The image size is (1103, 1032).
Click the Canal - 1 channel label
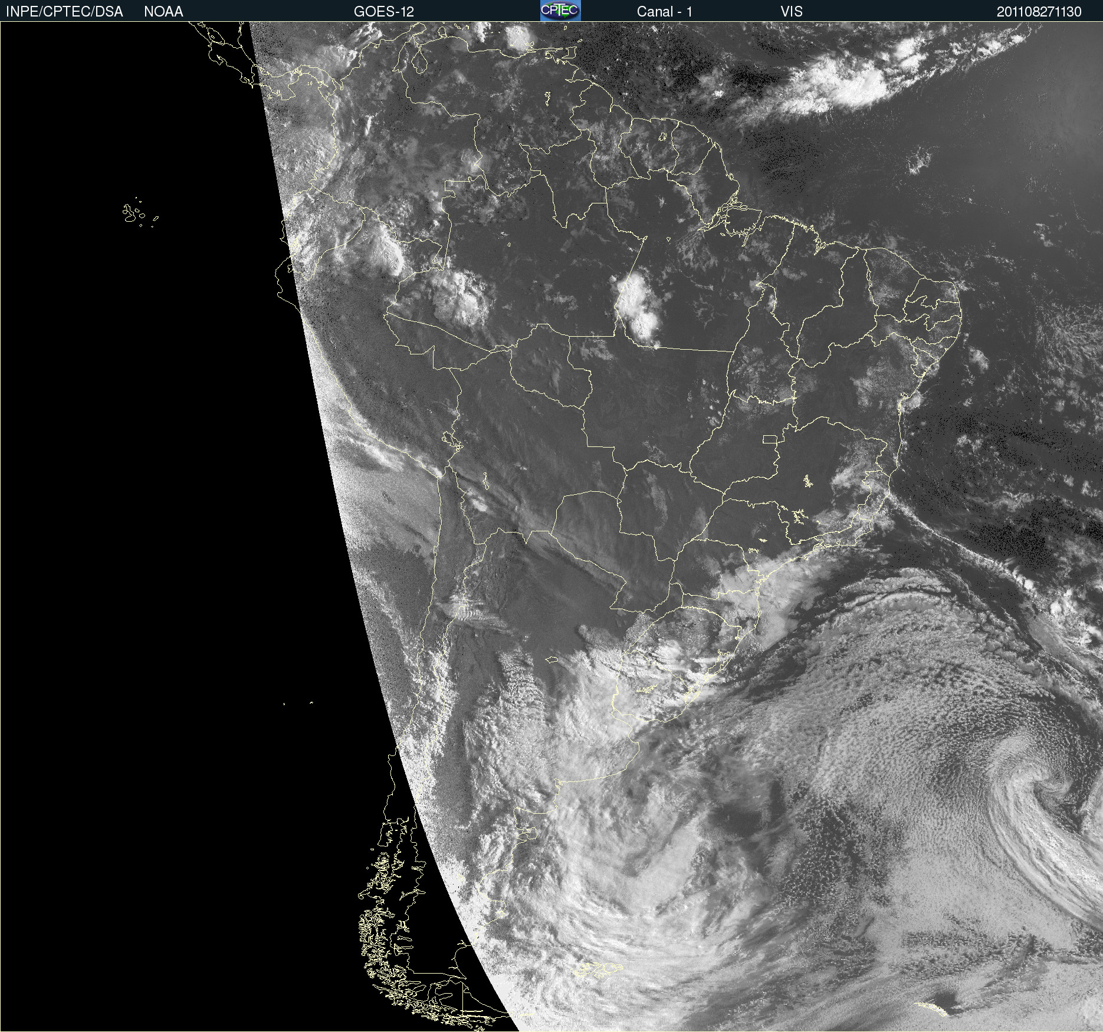(665, 12)
